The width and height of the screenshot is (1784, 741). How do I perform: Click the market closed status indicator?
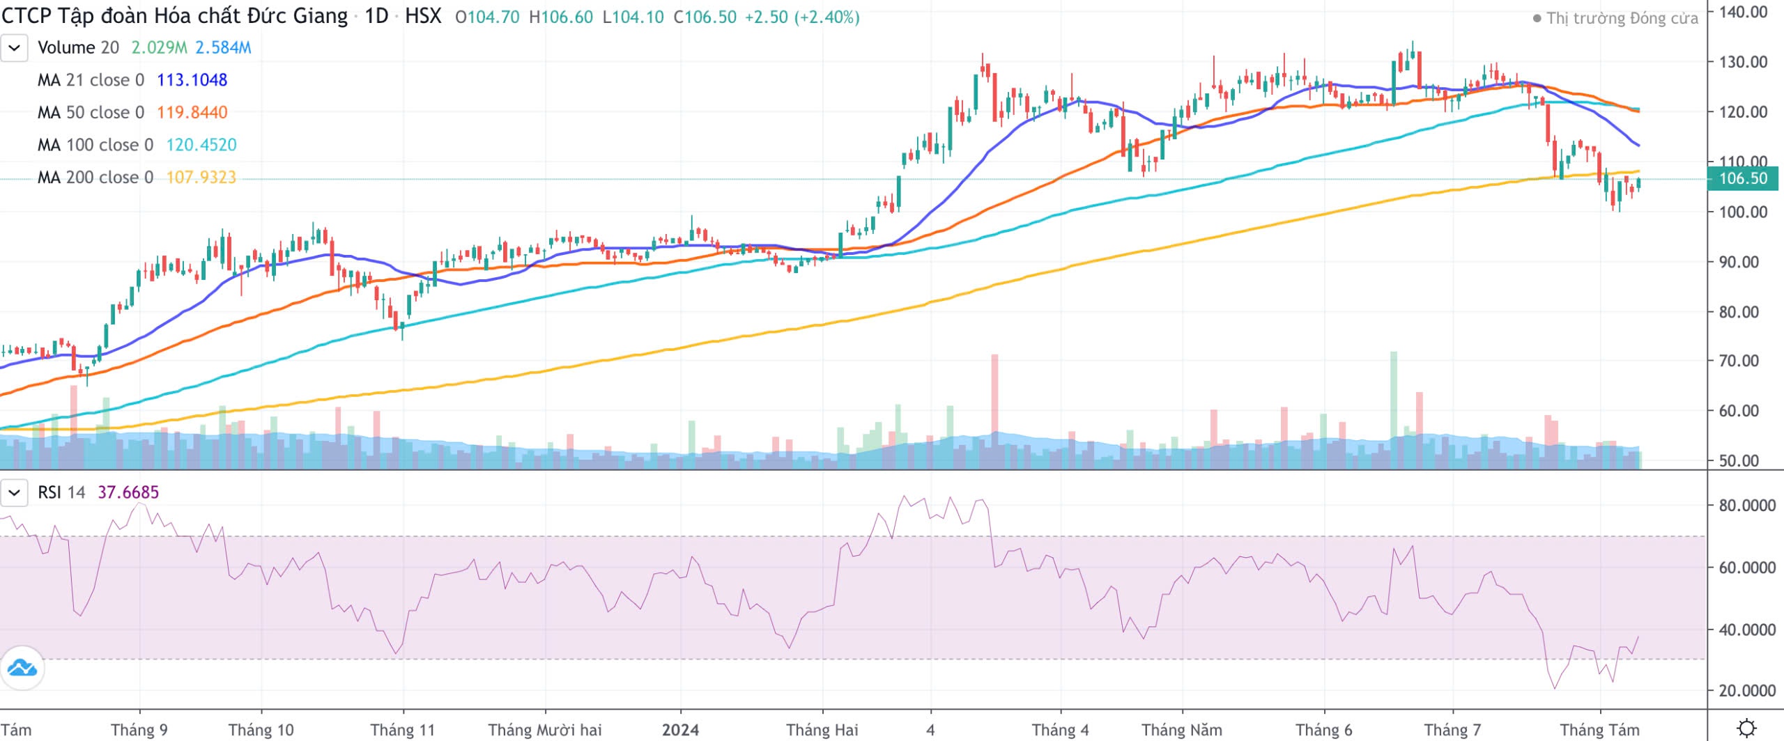pos(1615,18)
